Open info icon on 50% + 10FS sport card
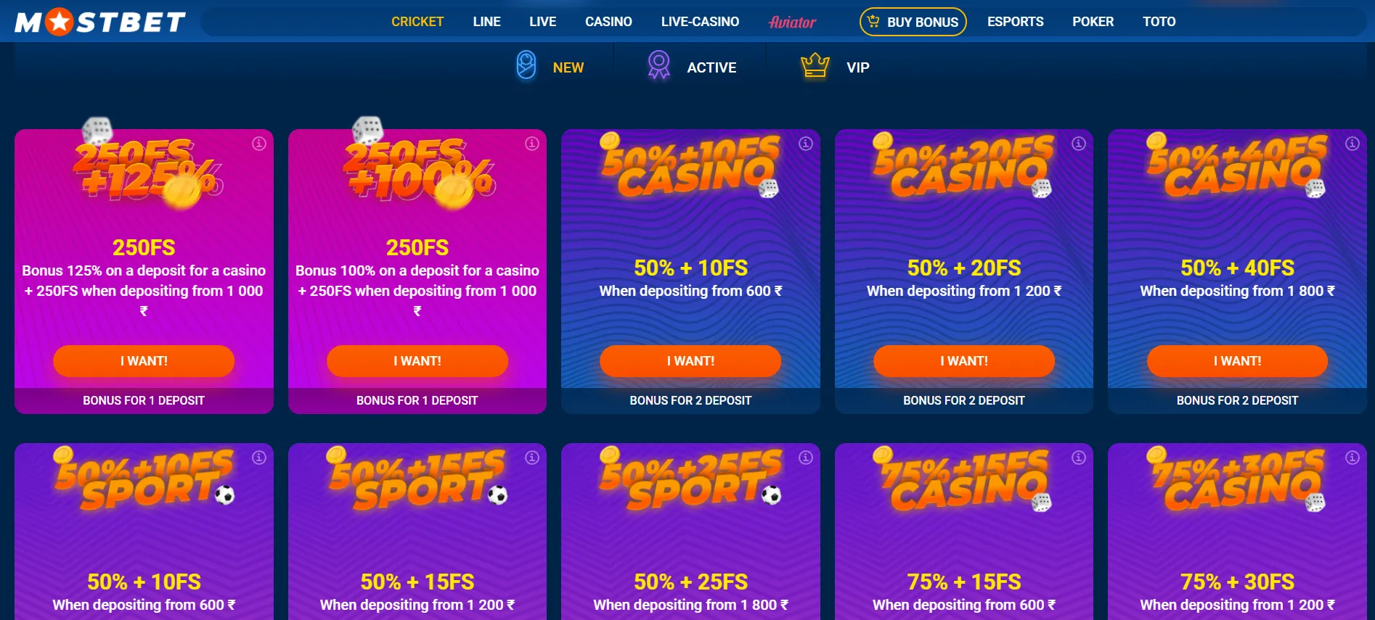Image resolution: width=1375 pixels, height=620 pixels. coord(259,458)
